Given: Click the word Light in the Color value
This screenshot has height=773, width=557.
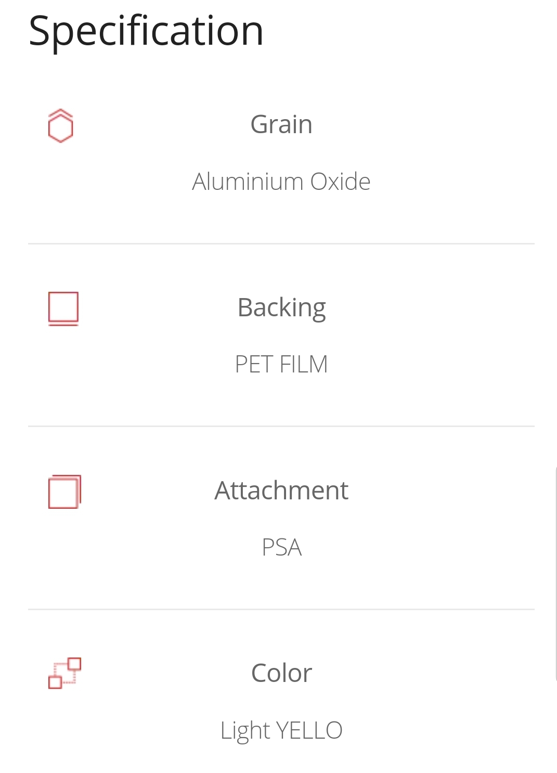Looking at the screenshot, I should [245, 731].
